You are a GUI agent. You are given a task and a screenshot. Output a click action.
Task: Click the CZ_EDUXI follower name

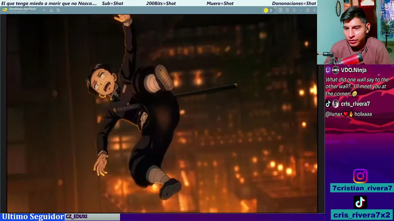77,216
